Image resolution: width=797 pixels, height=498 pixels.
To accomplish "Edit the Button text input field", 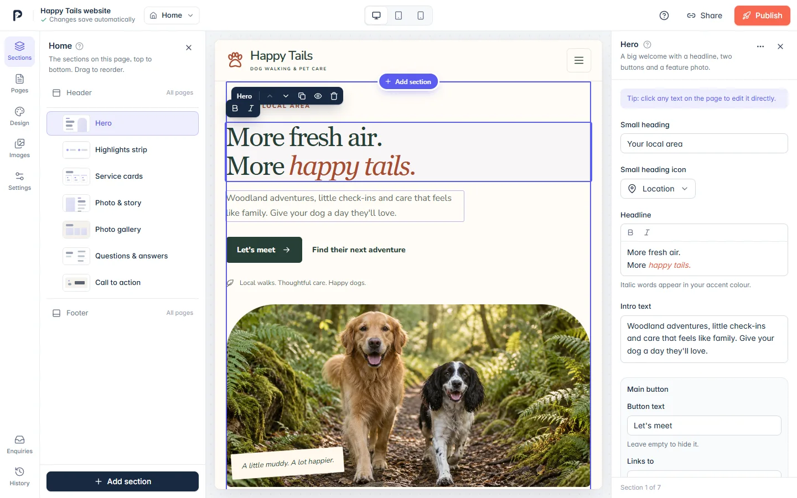I will click(704, 426).
